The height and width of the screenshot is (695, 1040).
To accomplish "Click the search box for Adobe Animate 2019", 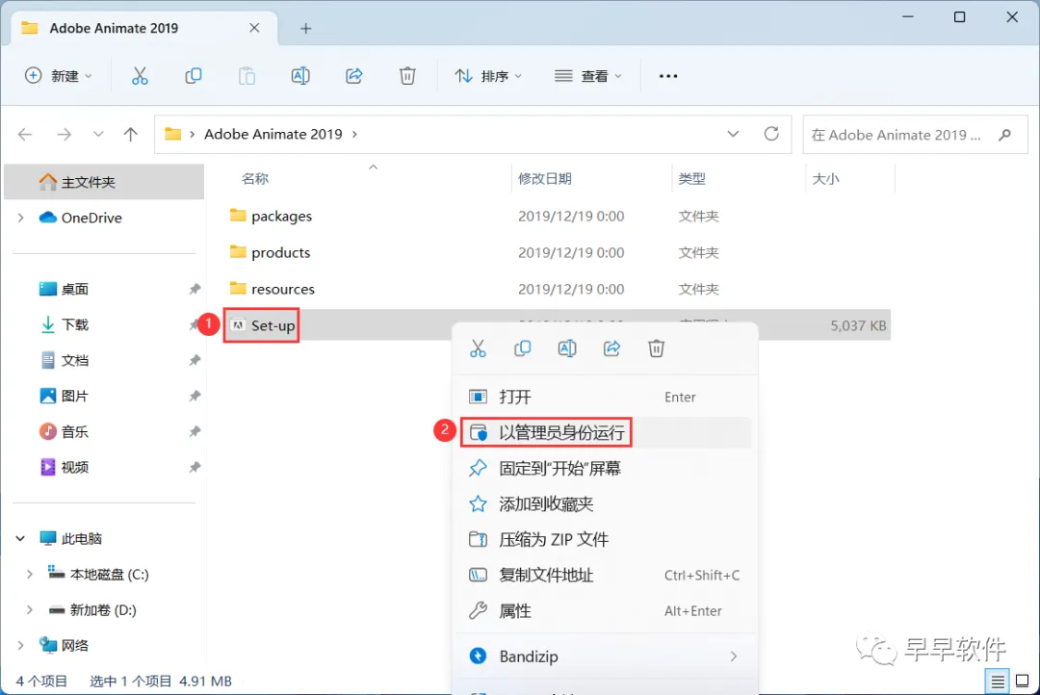I will tap(916, 135).
